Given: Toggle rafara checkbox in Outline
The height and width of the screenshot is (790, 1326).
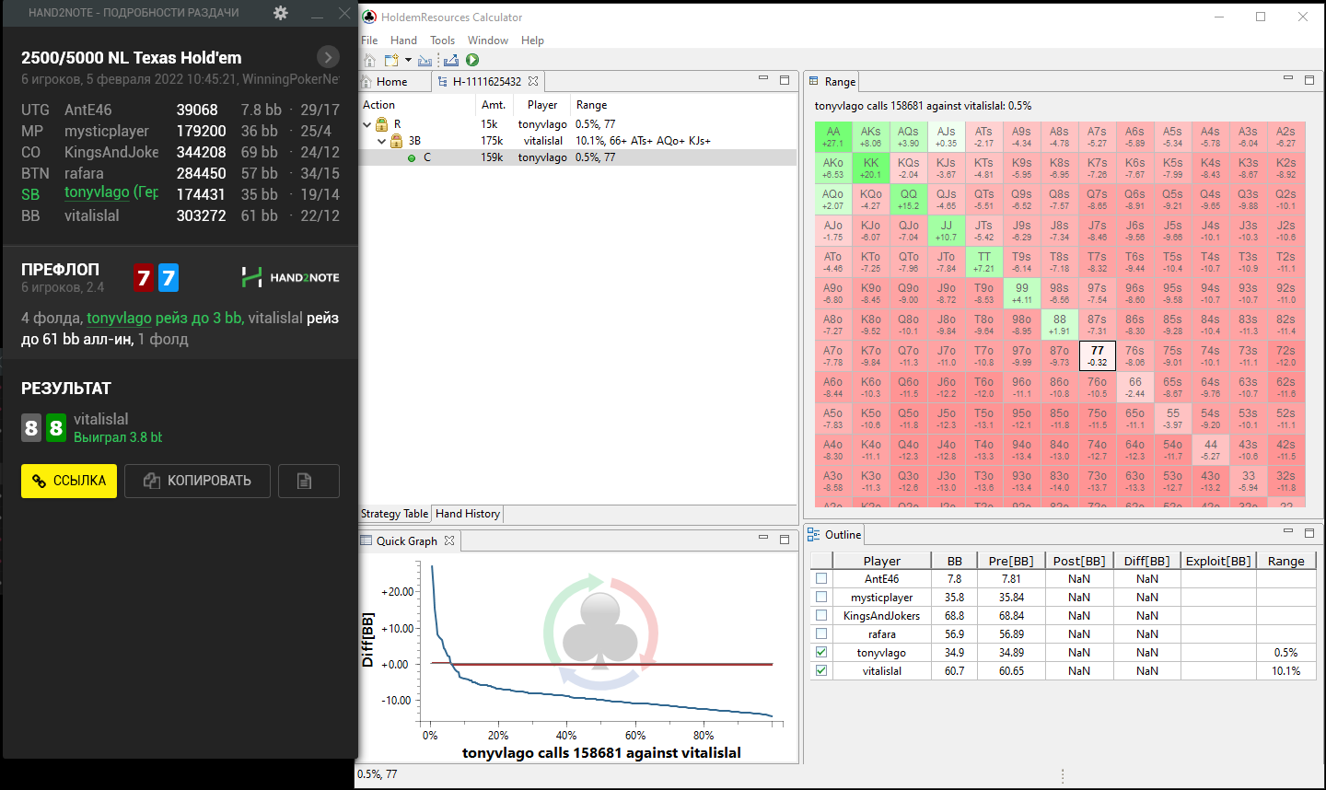Looking at the screenshot, I should coord(821,633).
